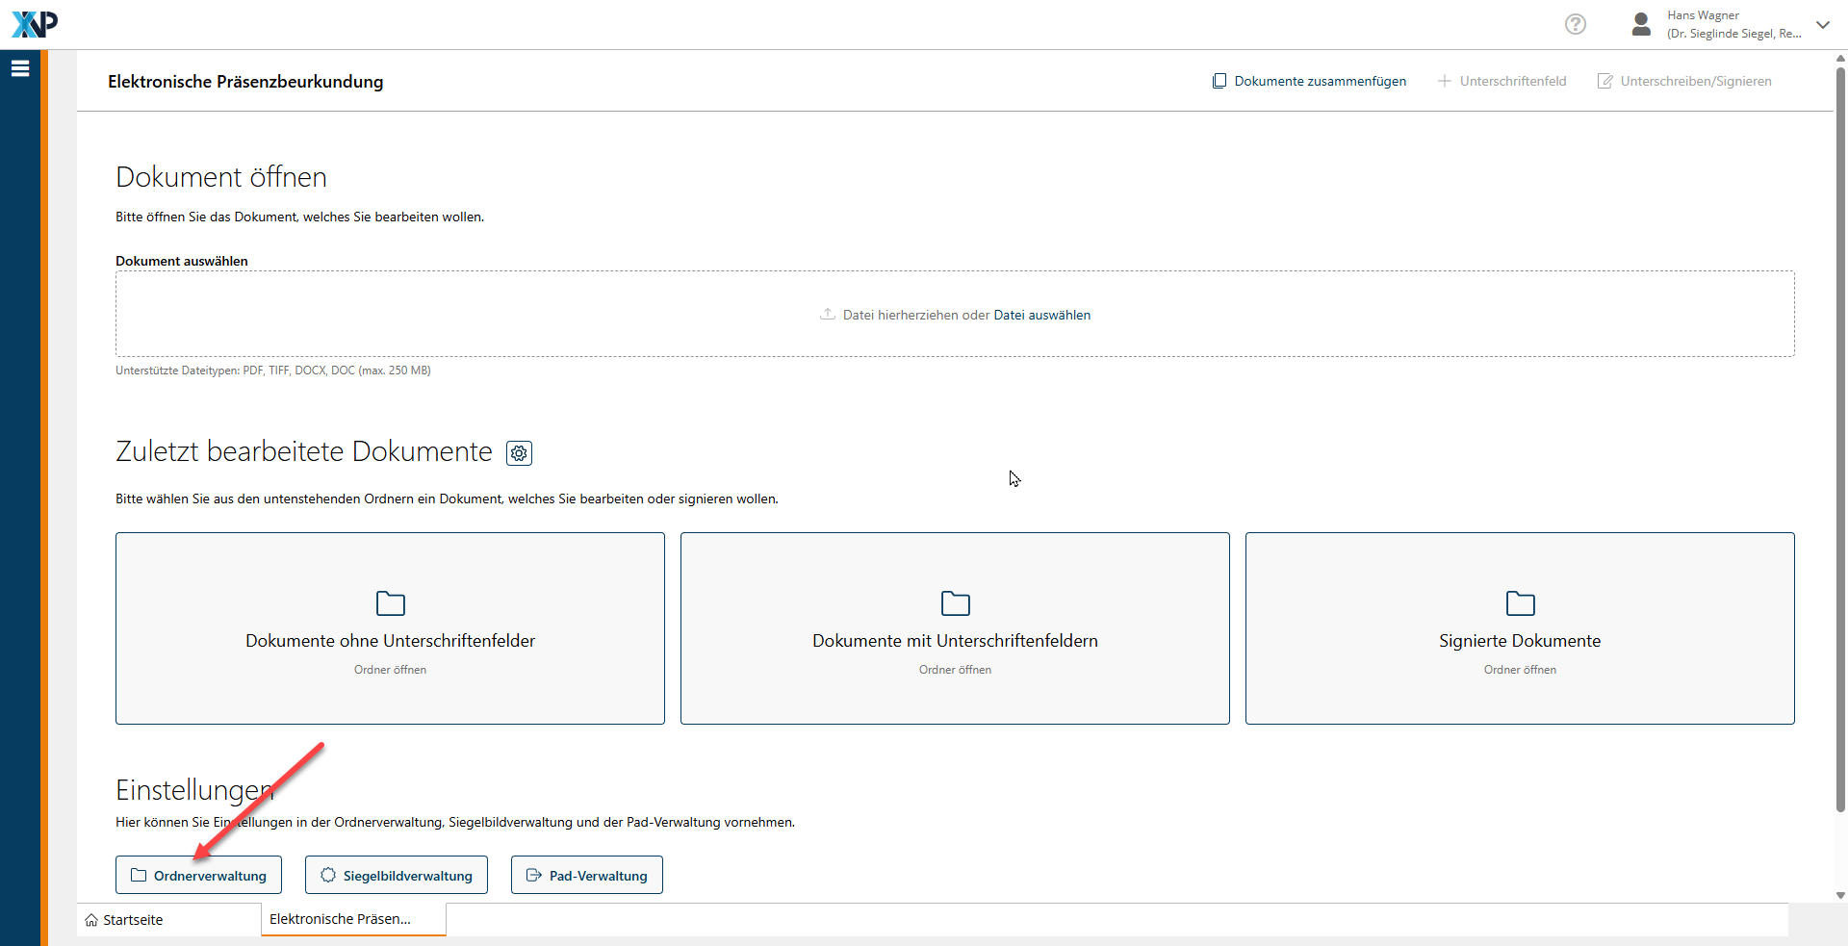1848x946 pixels.
Task: Open the hamburger menu in sidebar
Action: 20,68
